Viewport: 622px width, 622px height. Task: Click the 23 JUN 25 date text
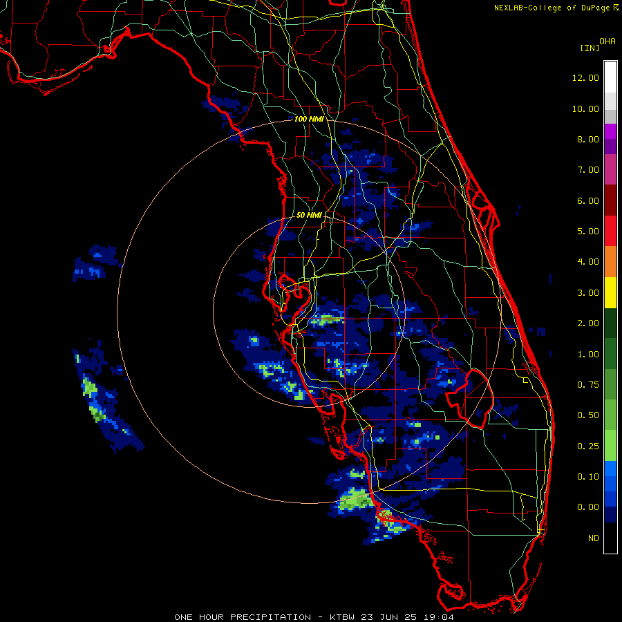click(x=390, y=617)
